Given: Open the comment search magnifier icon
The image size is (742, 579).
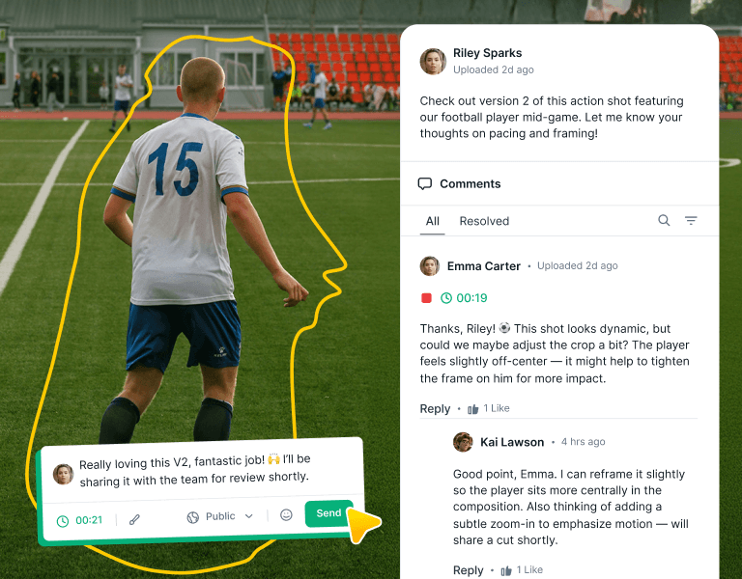Looking at the screenshot, I should pyautogui.click(x=664, y=220).
